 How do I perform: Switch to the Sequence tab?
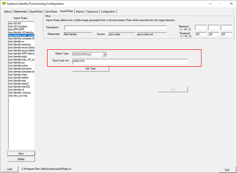tap(92, 12)
